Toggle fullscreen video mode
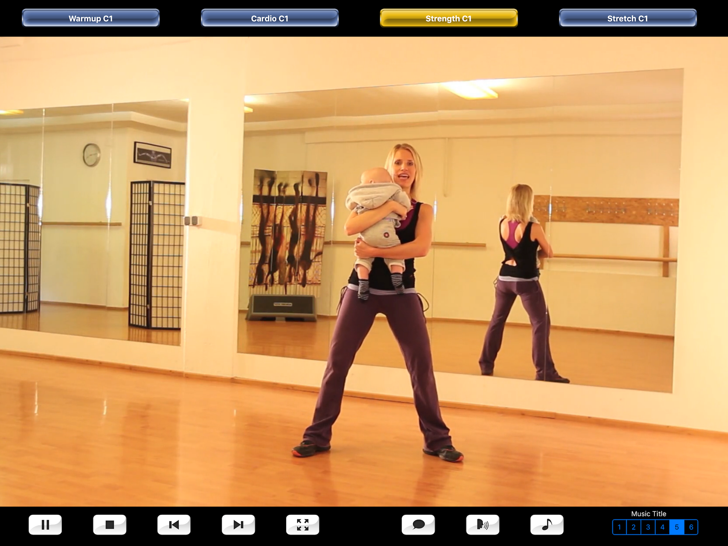Viewport: 728px width, 546px height. click(303, 525)
